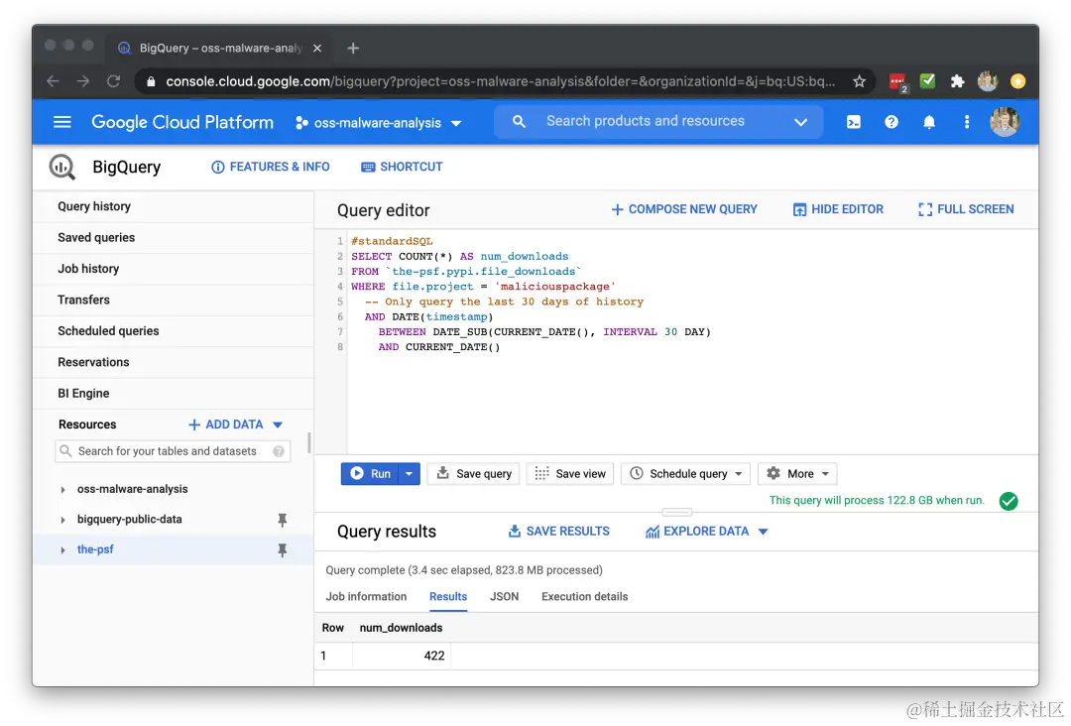Image resolution: width=1071 pixels, height=726 pixels.
Task: Click the green query validation checkmark
Action: [1009, 501]
